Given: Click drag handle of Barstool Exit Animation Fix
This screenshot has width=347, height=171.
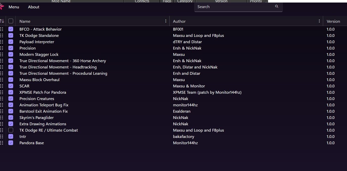Looking at the screenshot, I should [2, 111].
